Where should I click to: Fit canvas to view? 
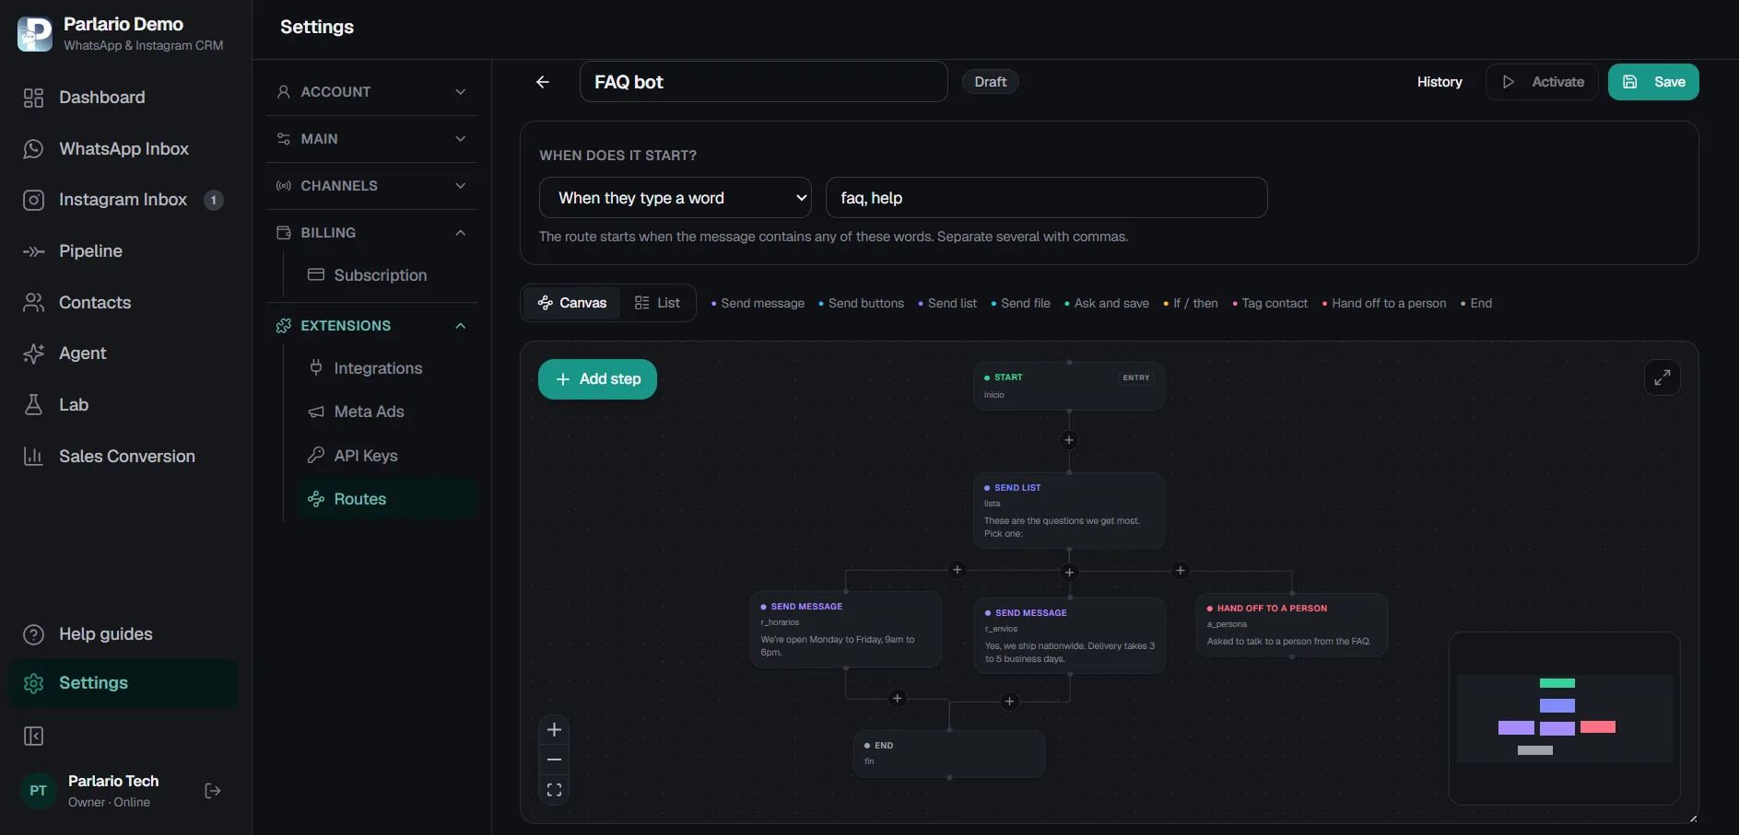[x=554, y=790]
